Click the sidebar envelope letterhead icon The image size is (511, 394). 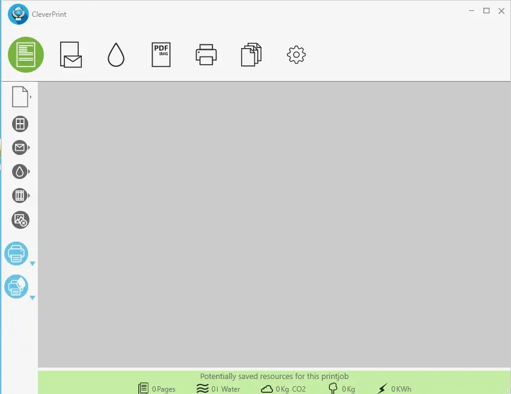[20, 148]
